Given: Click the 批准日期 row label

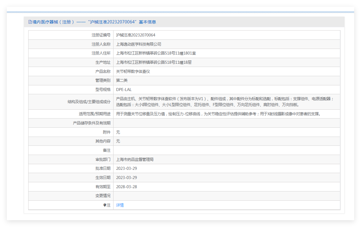Looking at the screenshot, I should pyautogui.click(x=103, y=168).
